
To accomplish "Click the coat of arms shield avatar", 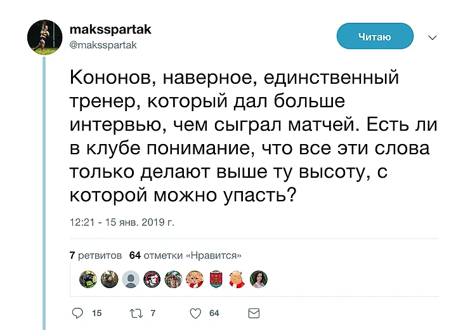I will [x=216, y=279].
